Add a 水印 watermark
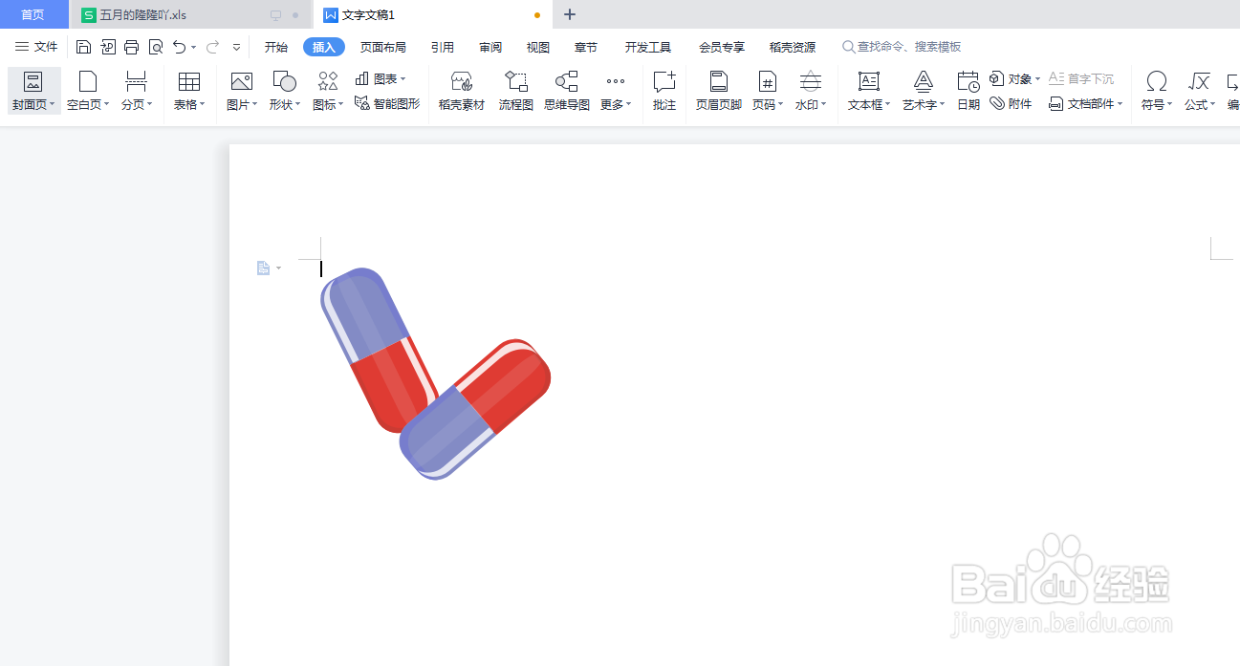This screenshot has width=1240, height=666. 809,90
